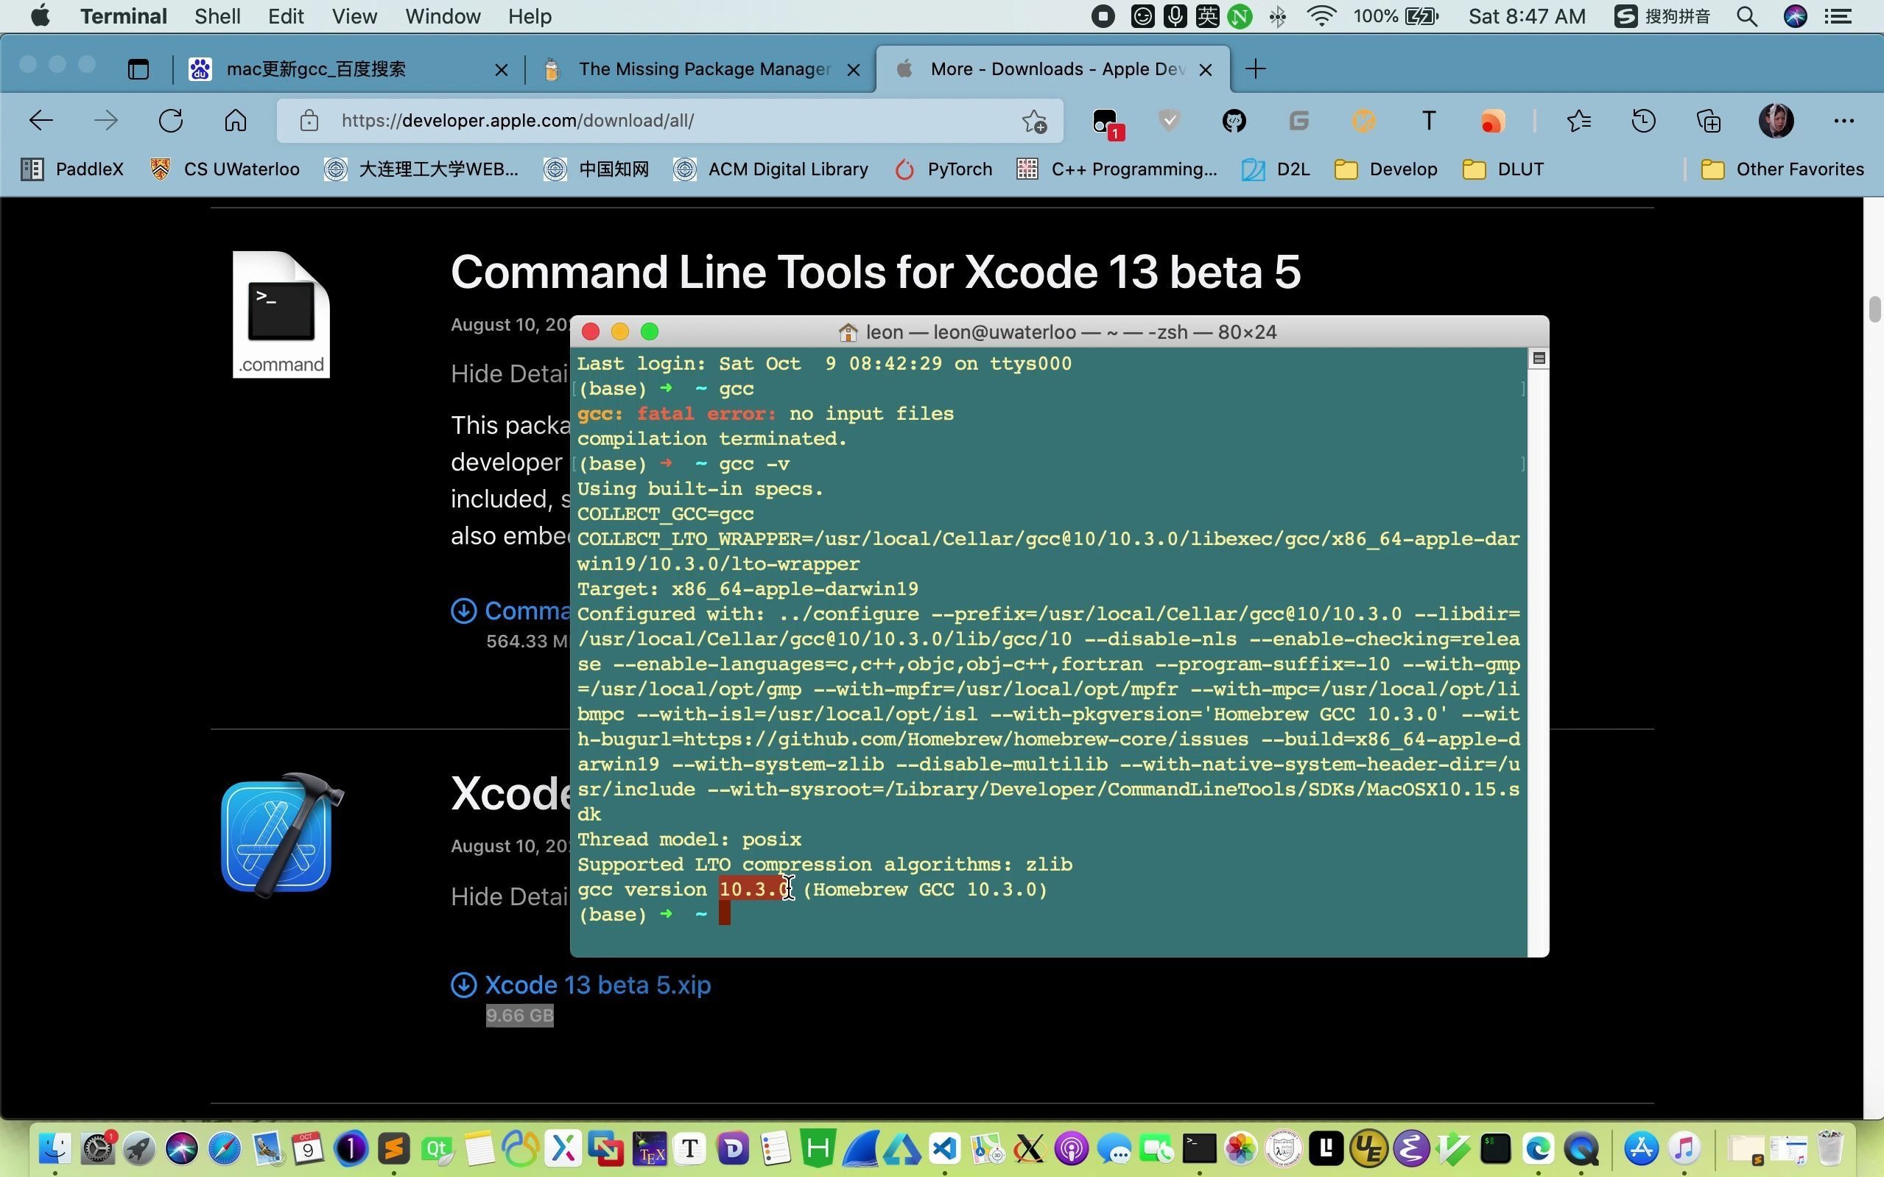Open the PaddleX bookmark
This screenshot has height=1177, width=1884.
(x=71, y=169)
